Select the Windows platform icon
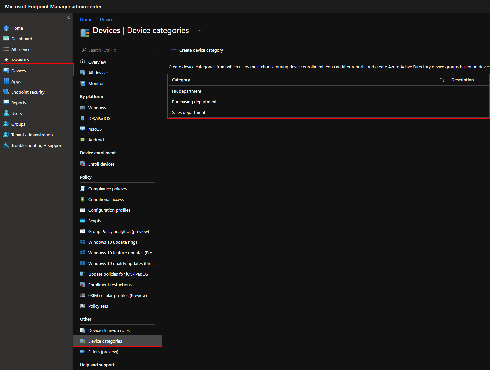This screenshot has height=370, width=490. 82,107
